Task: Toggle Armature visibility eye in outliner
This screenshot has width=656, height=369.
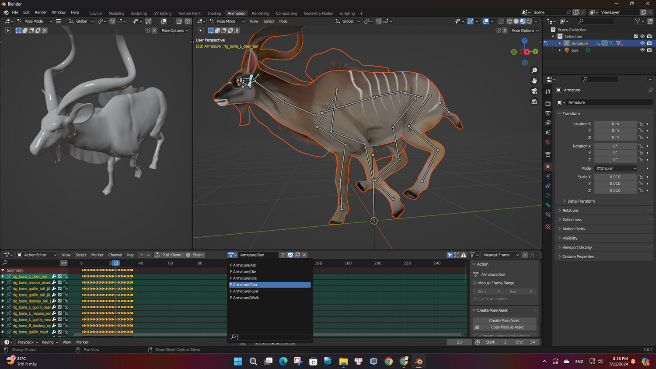Action: 642,43
